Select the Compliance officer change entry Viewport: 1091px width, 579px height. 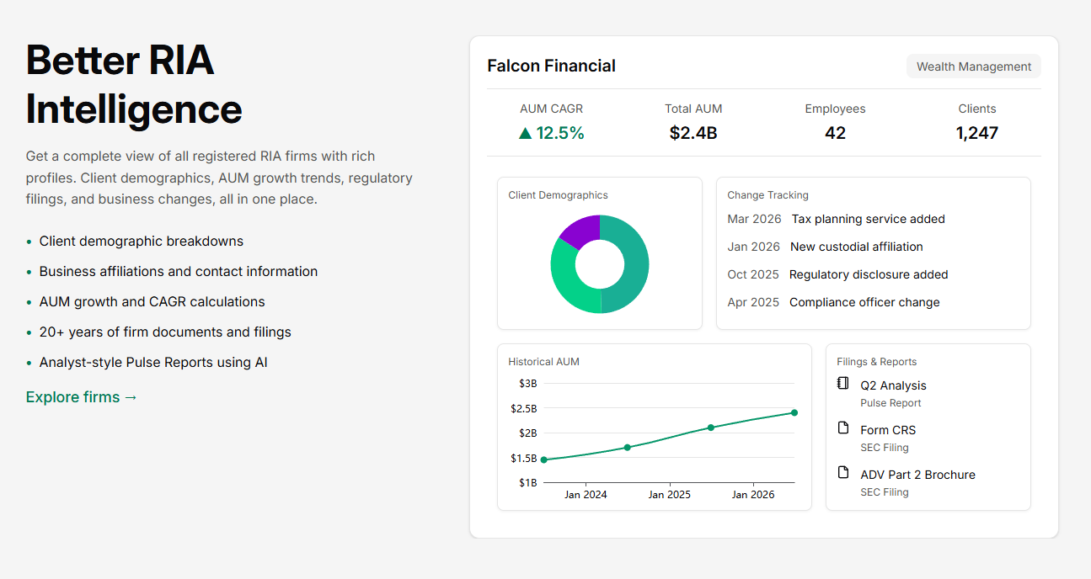pos(864,302)
